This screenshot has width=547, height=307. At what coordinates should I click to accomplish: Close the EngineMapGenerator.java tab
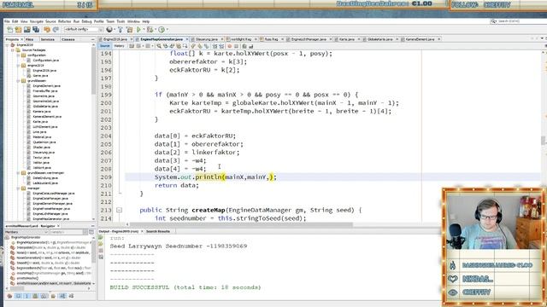[x=187, y=39]
